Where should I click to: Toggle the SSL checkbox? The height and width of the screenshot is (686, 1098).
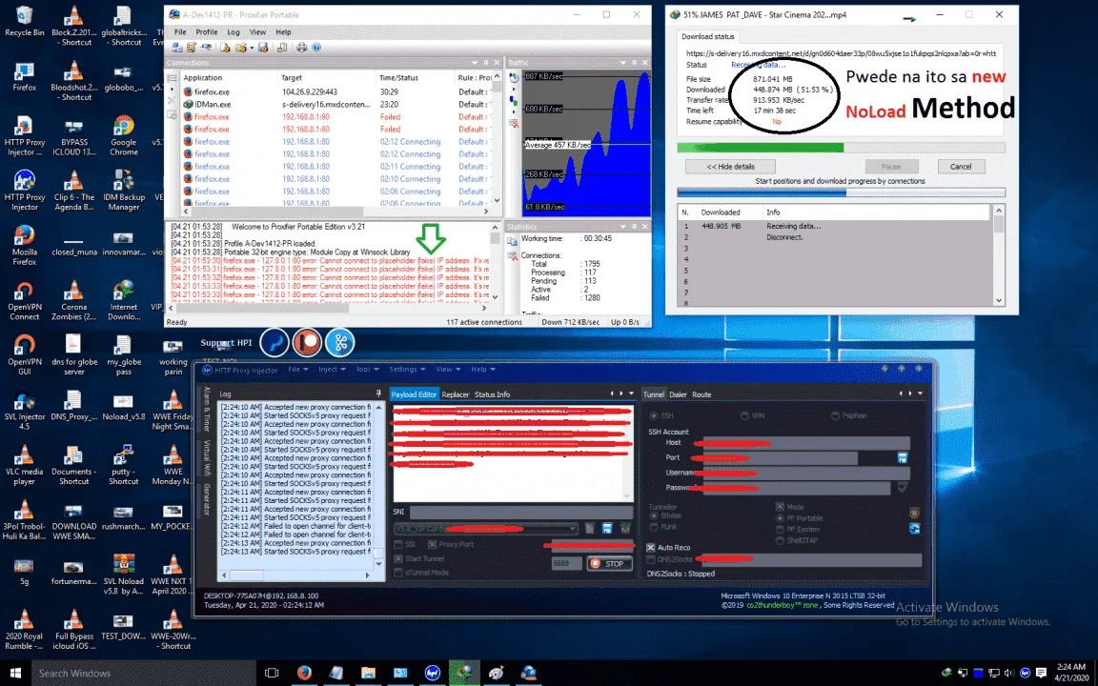pyautogui.click(x=398, y=545)
